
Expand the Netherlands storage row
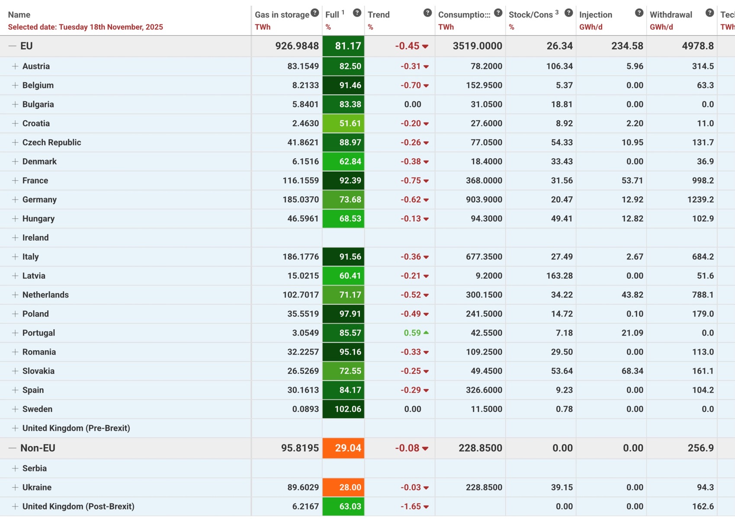pyautogui.click(x=15, y=295)
